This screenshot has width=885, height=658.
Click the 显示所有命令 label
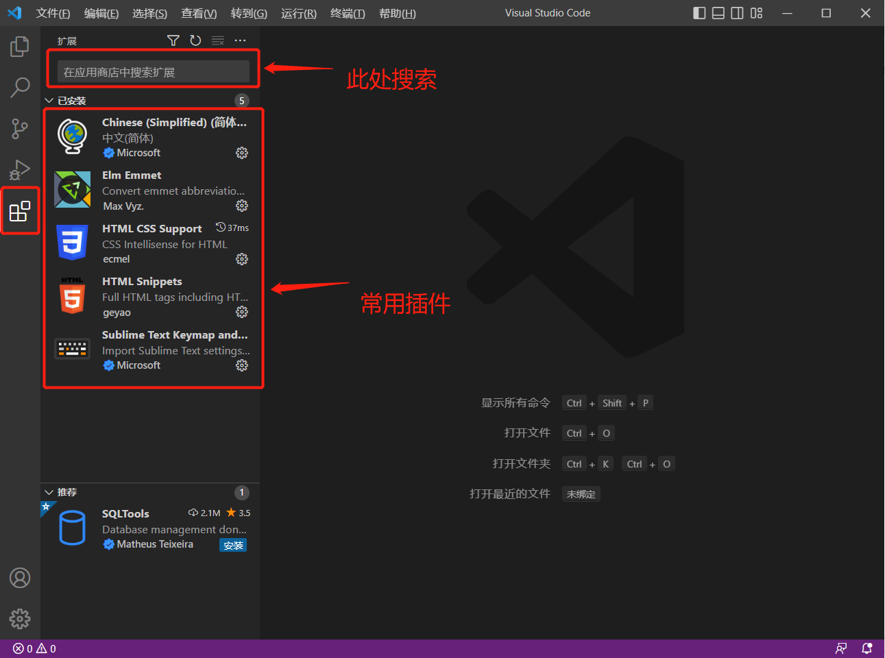(x=516, y=403)
